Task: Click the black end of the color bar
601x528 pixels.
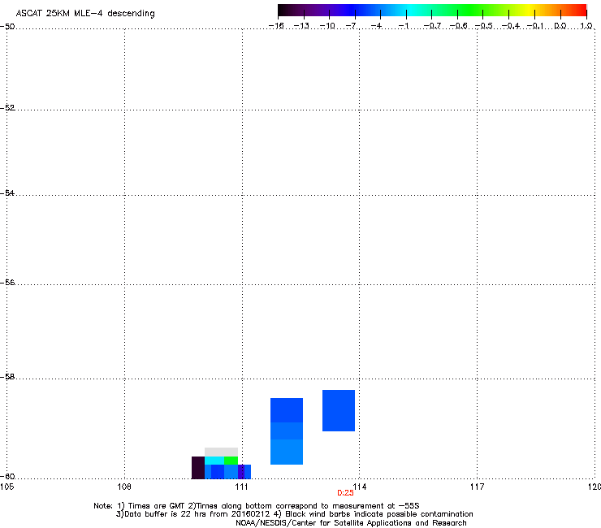Action: coord(283,11)
